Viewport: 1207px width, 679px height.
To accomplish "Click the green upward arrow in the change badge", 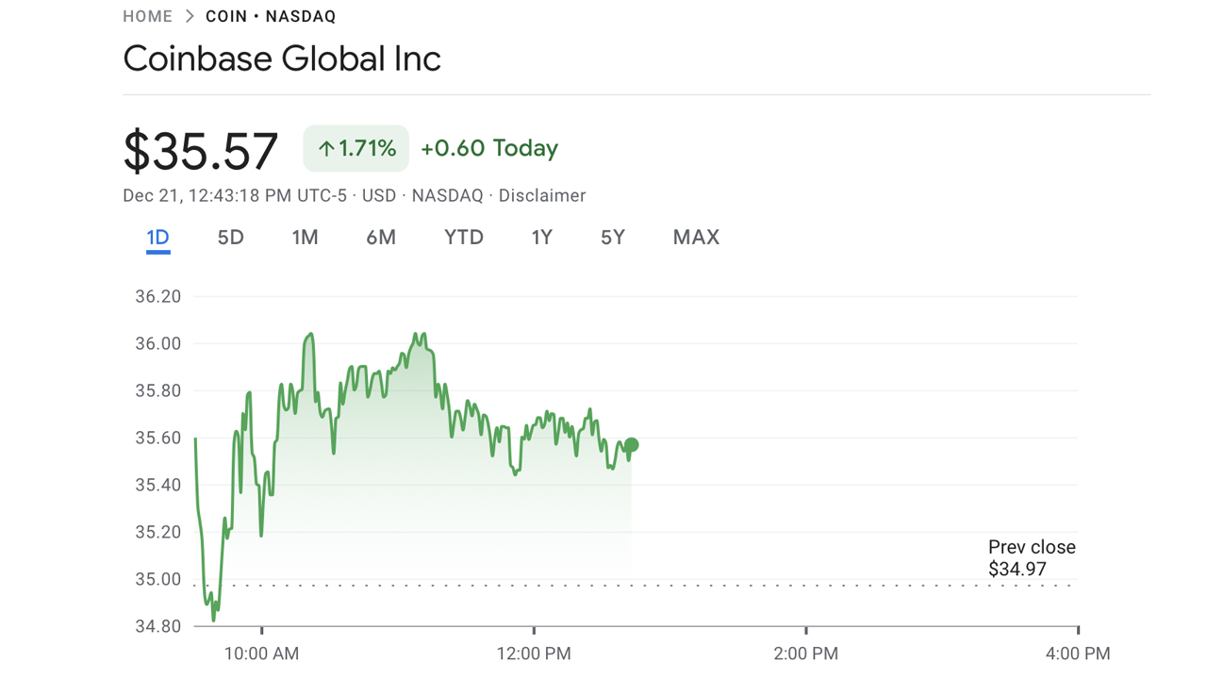I will click(327, 148).
